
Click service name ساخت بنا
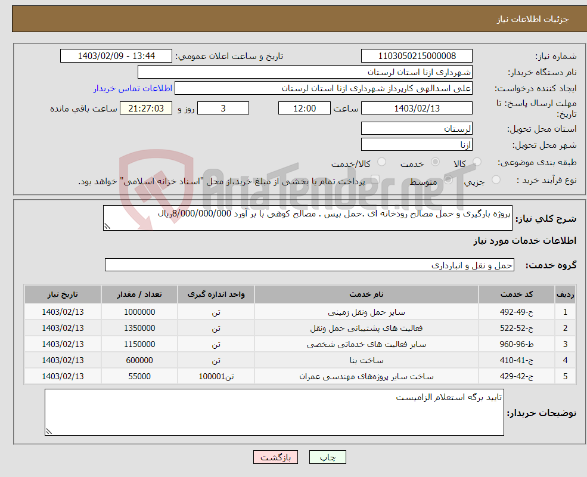(367, 360)
